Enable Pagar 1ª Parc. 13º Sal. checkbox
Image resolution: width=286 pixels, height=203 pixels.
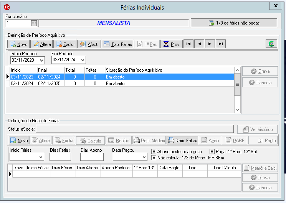click(x=212, y=151)
